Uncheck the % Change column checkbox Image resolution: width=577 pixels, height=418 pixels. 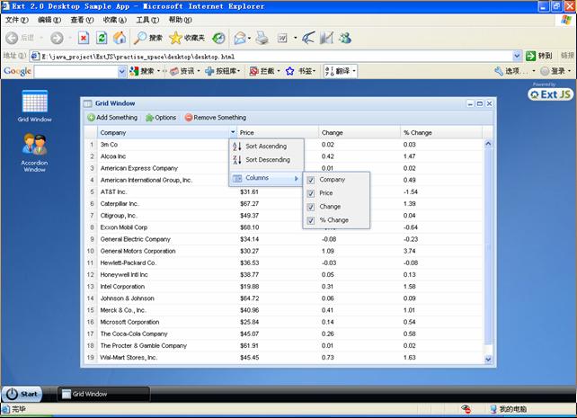click(x=310, y=219)
